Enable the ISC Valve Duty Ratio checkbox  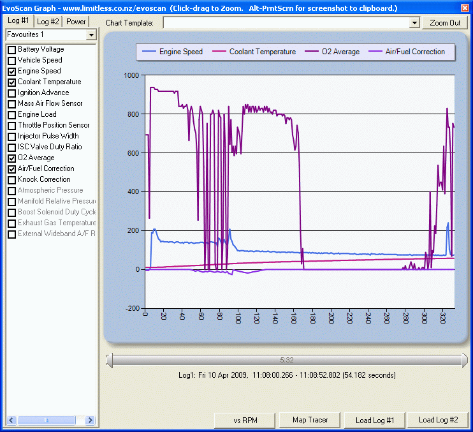(11, 147)
